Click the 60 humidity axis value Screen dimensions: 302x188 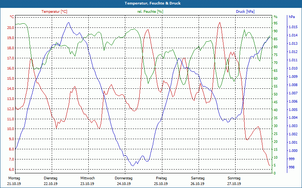(x=276, y=79)
